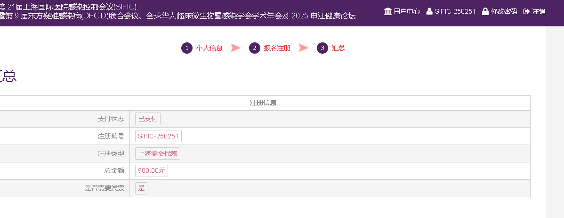This screenshot has height=218, width=564.
Task: Click the 是 invoice-needed badge
Action: (x=141, y=188)
